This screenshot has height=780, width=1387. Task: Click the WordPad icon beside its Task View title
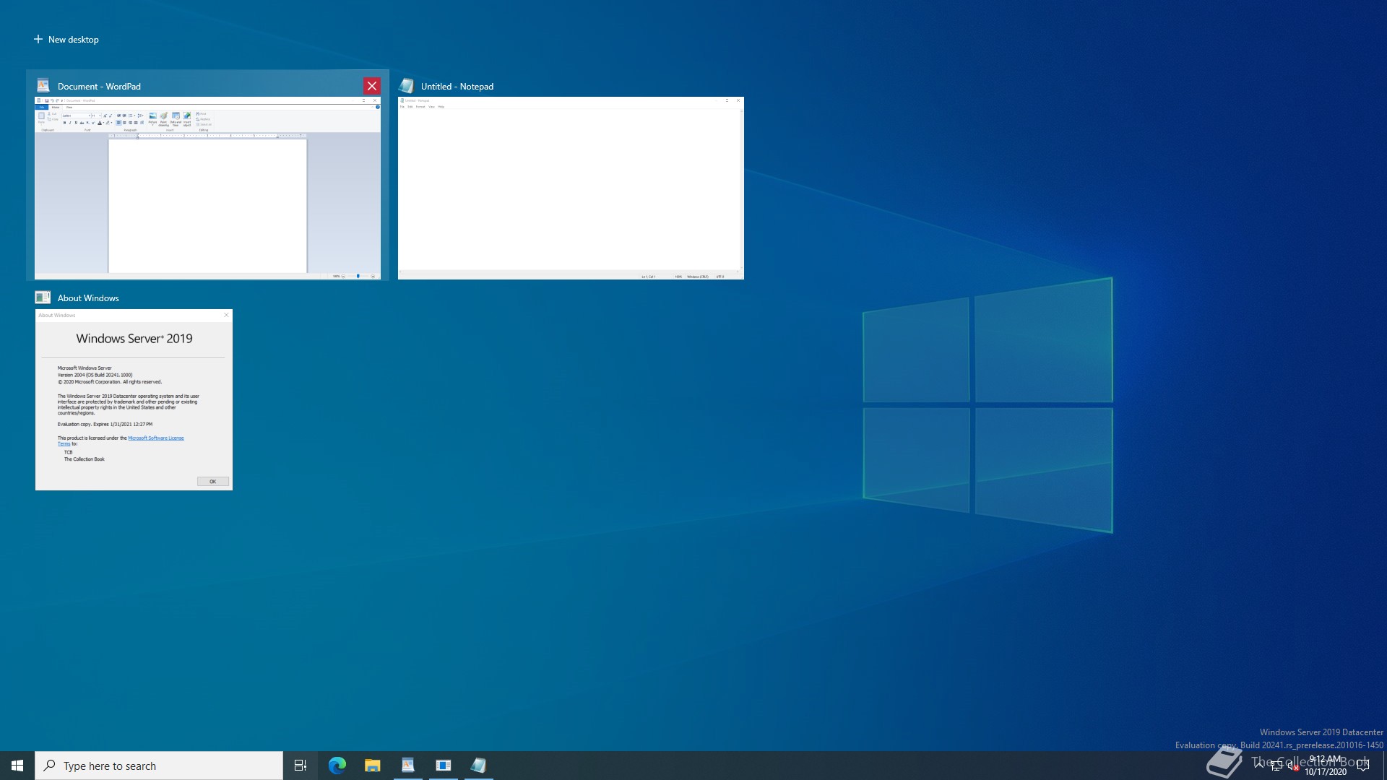pos(43,85)
